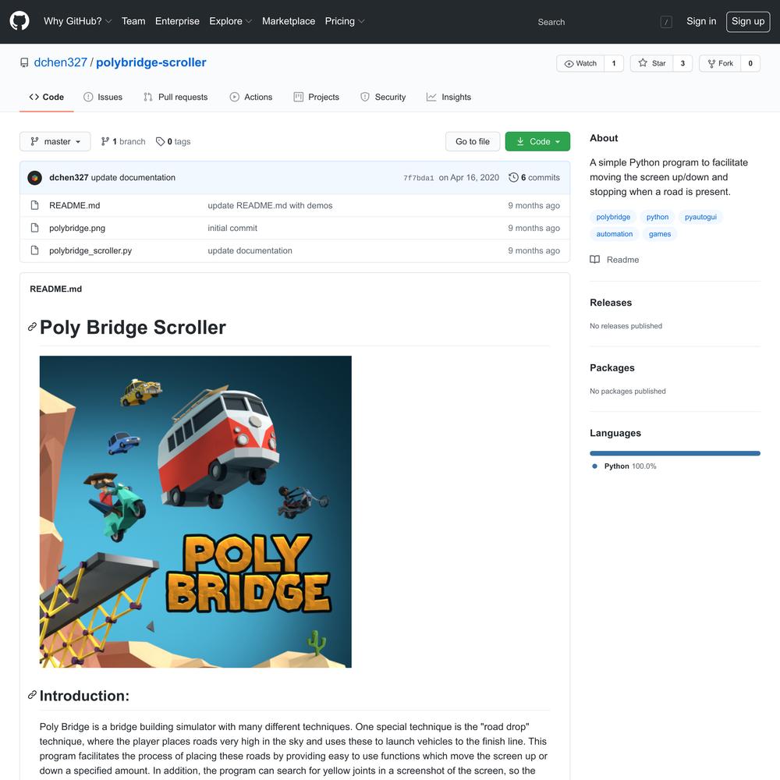Expand the Pricing dropdown menu
Viewport: 780px width, 780px height.
click(344, 21)
